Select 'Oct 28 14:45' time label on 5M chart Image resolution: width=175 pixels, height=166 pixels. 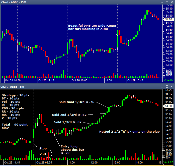pyautogui.click(x=12, y=162)
